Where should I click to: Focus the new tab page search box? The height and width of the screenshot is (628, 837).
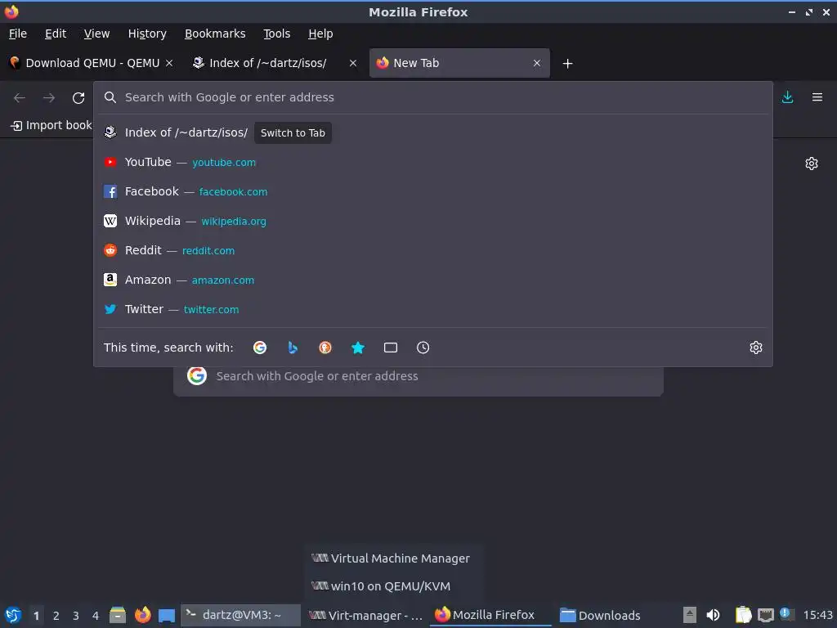tap(418, 376)
